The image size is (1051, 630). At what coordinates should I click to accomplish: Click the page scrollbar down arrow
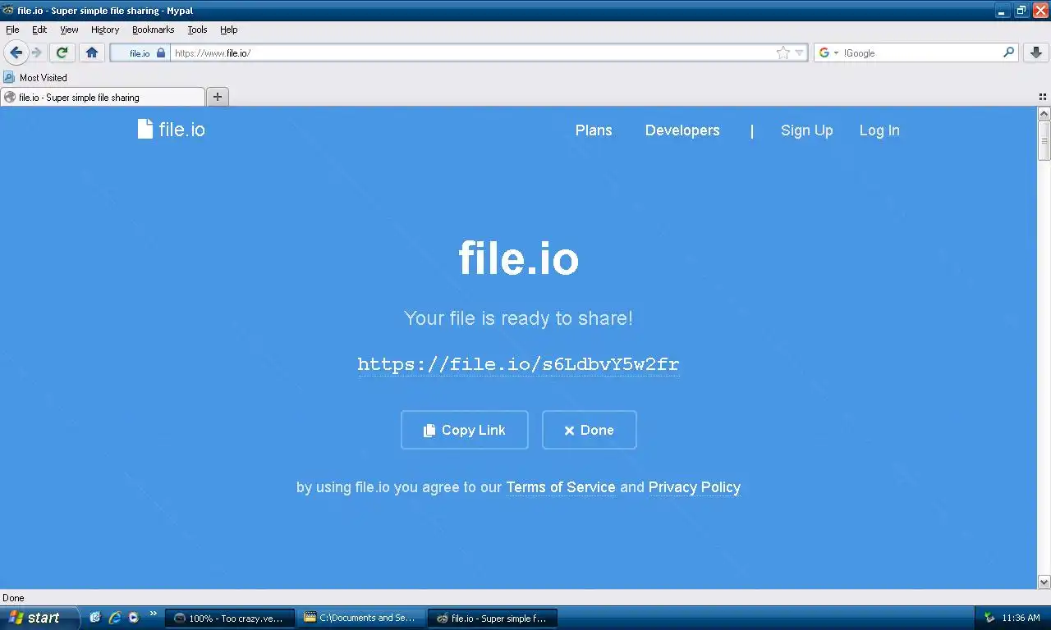pyautogui.click(x=1044, y=582)
